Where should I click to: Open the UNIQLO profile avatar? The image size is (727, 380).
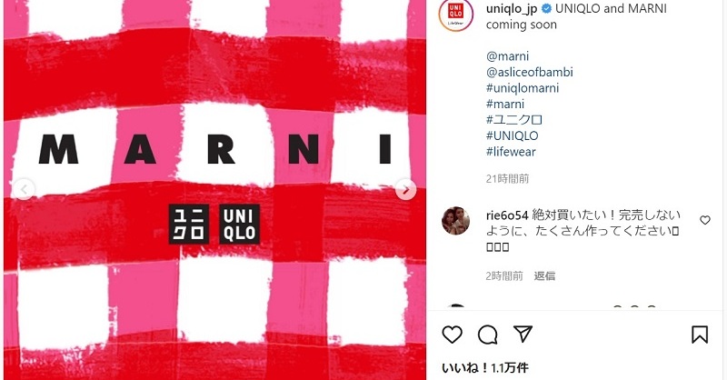tap(456, 15)
